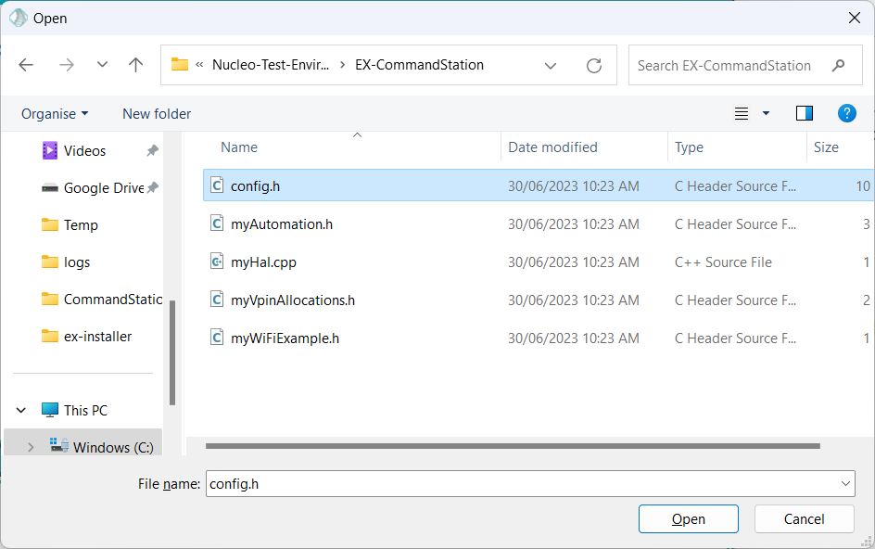Unpin Google Drive from quick access
Viewport: 875px width, 549px height.
click(x=152, y=188)
